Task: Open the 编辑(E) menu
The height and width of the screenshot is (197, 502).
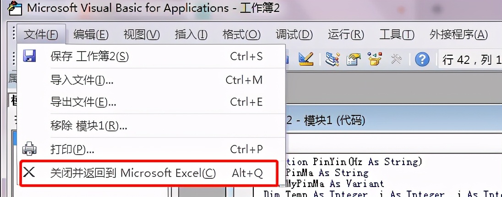Action: click(91, 34)
